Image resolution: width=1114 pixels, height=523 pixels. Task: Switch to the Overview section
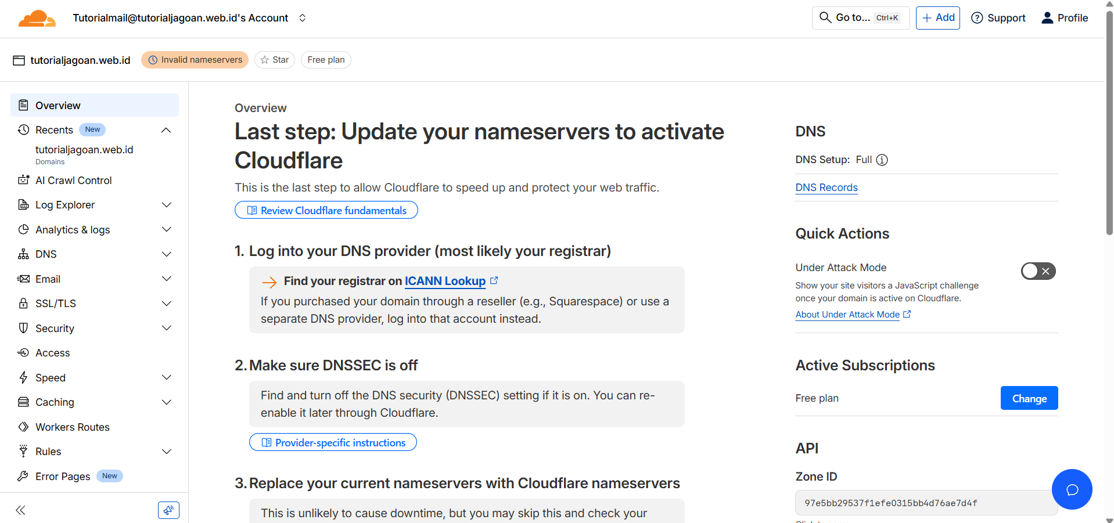[58, 105]
